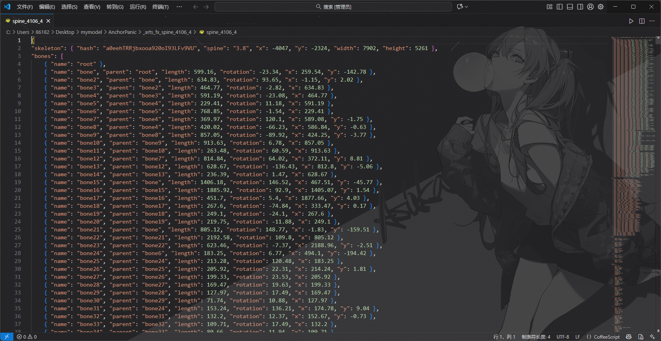This screenshot has width=661, height=341.
Task: Change the UTF-8 file encoding
Action: click(x=563, y=337)
